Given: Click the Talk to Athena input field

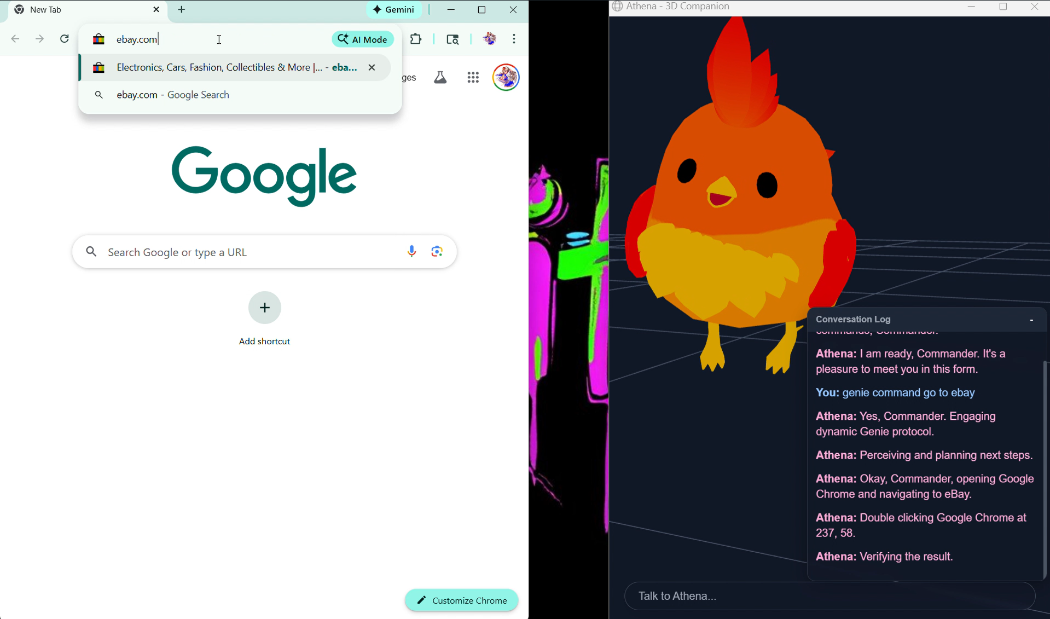Looking at the screenshot, I should [830, 596].
